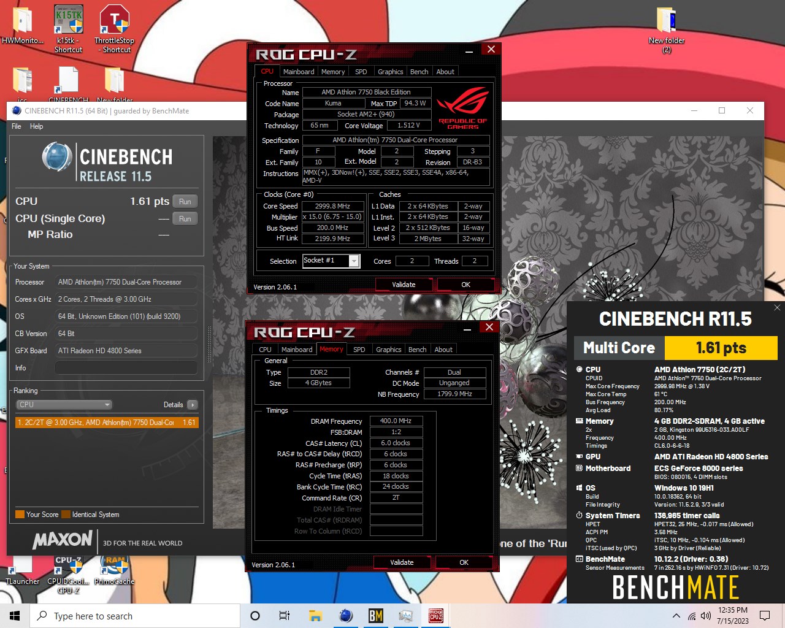The image size is (785, 628).
Task: Click Validate in the Timings CPU-Z window
Action: pos(402,562)
